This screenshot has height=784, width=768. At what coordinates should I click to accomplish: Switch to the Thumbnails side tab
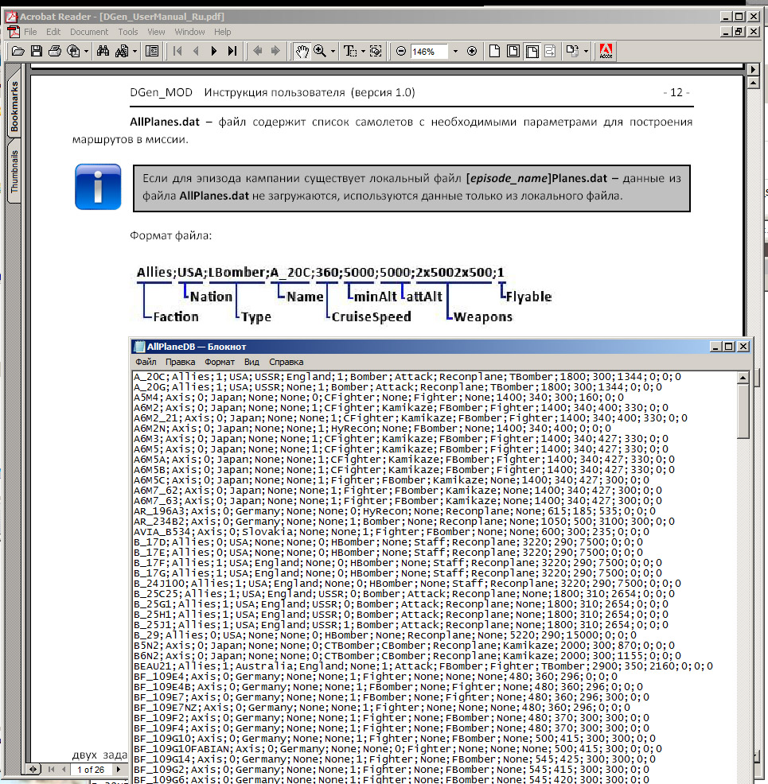click(14, 172)
